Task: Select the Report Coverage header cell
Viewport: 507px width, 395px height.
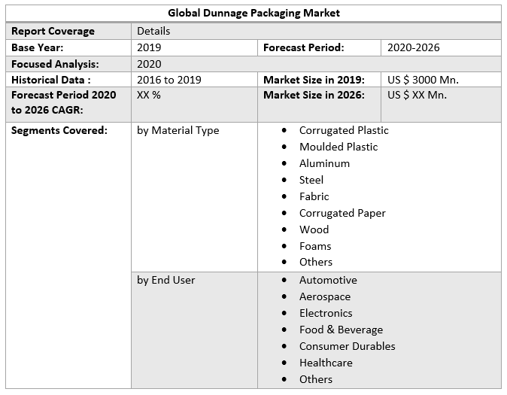Action: pos(53,31)
